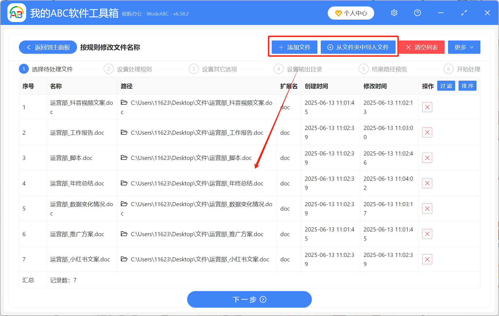Open step 2 设置处理规则
This screenshot has width=499, height=316.
134,69
